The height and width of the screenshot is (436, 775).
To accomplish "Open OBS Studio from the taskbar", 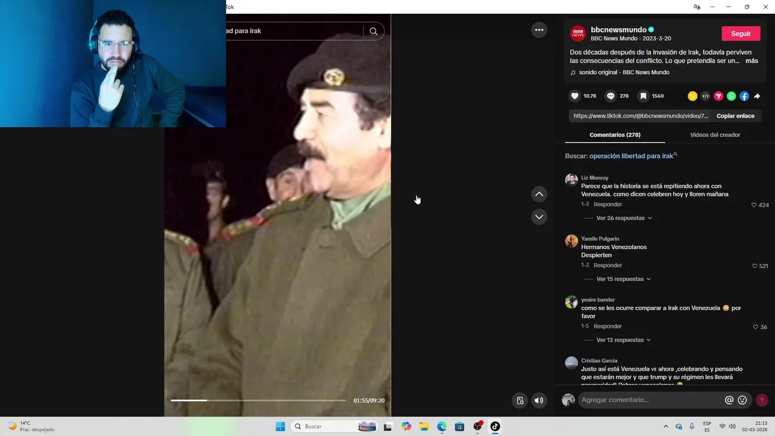I will point(477,426).
